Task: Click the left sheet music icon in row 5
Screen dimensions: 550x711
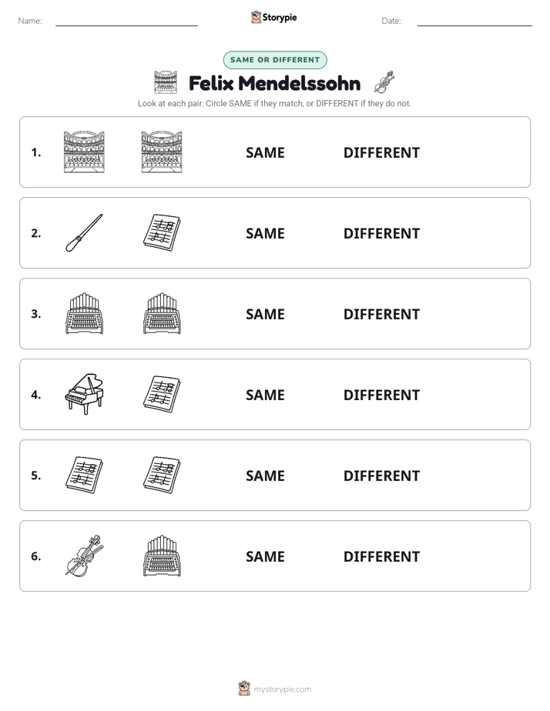Action: (x=85, y=475)
